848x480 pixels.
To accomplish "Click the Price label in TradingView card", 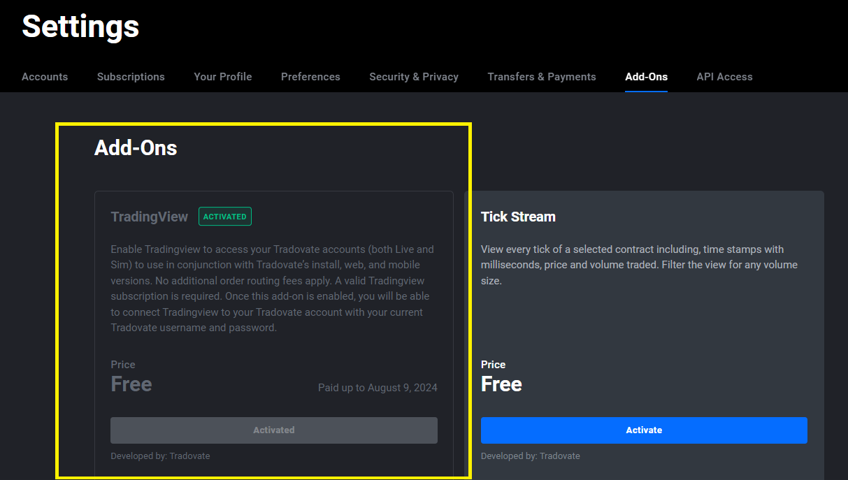I will point(123,365).
